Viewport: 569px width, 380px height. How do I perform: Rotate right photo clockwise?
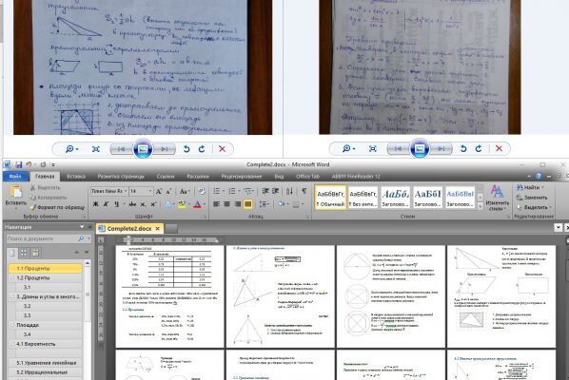click(x=479, y=148)
